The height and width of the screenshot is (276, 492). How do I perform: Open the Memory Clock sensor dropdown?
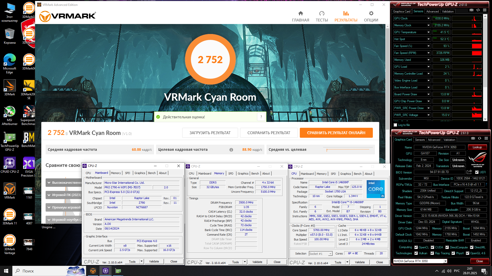[428, 25]
